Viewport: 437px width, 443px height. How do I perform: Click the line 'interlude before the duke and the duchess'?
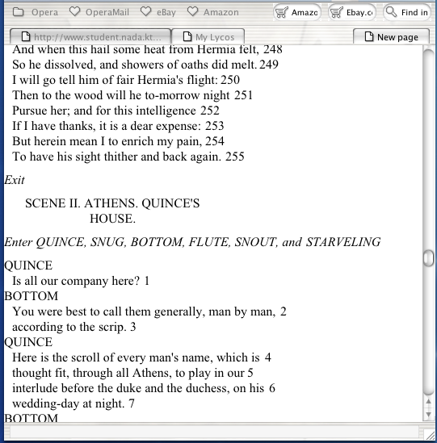[144, 388]
